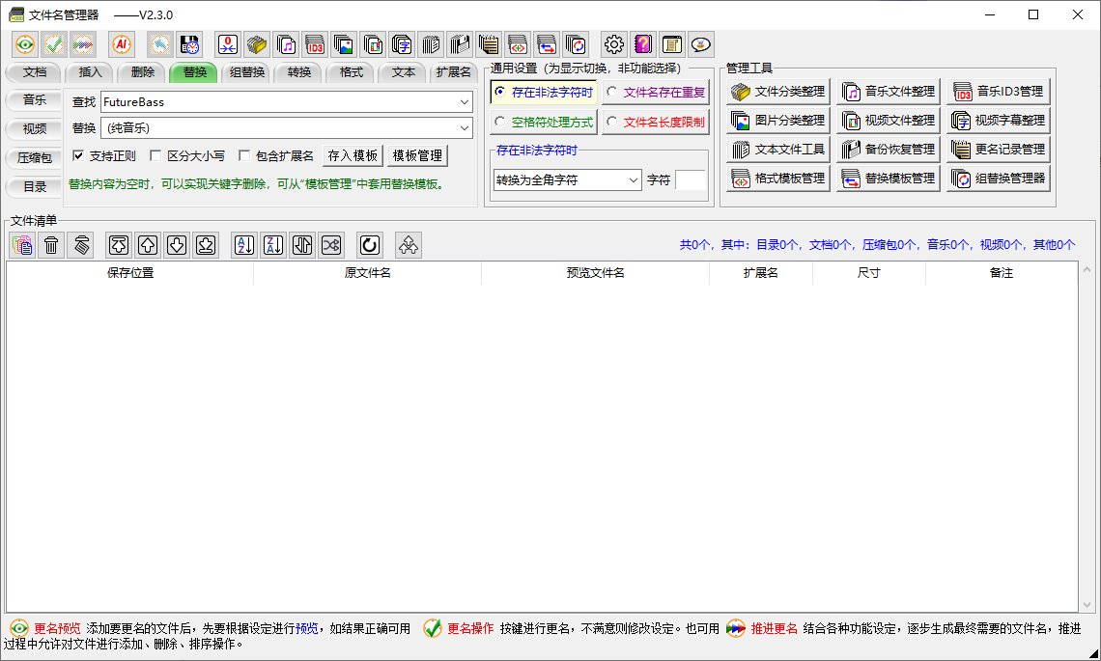The width and height of the screenshot is (1101, 661).
Task: Open the 替换 (纯音乐) dropdown
Action: (465, 127)
